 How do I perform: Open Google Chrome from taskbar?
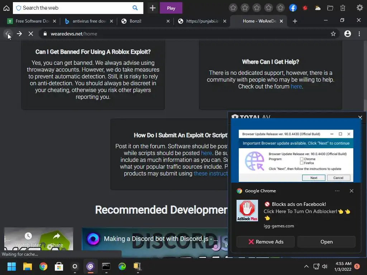tap(43, 266)
